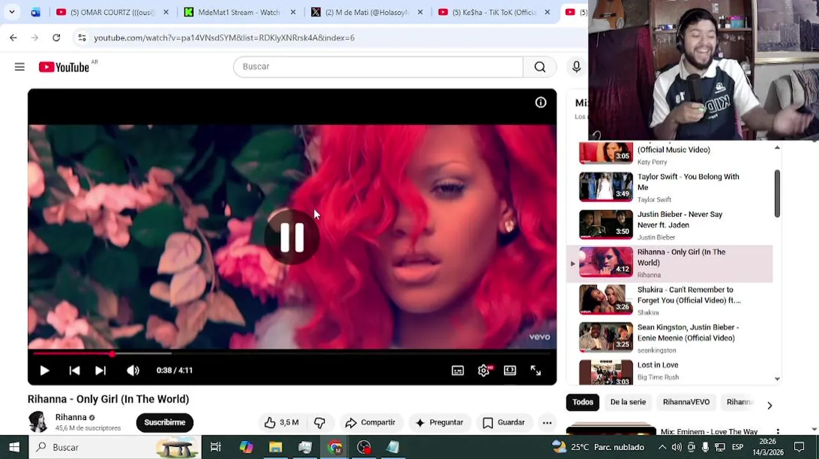Image resolution: width=819 pixels, height=459 pixels.
Task: Click the magnifier search button beside Buscar
Action: tap(540, 67)
